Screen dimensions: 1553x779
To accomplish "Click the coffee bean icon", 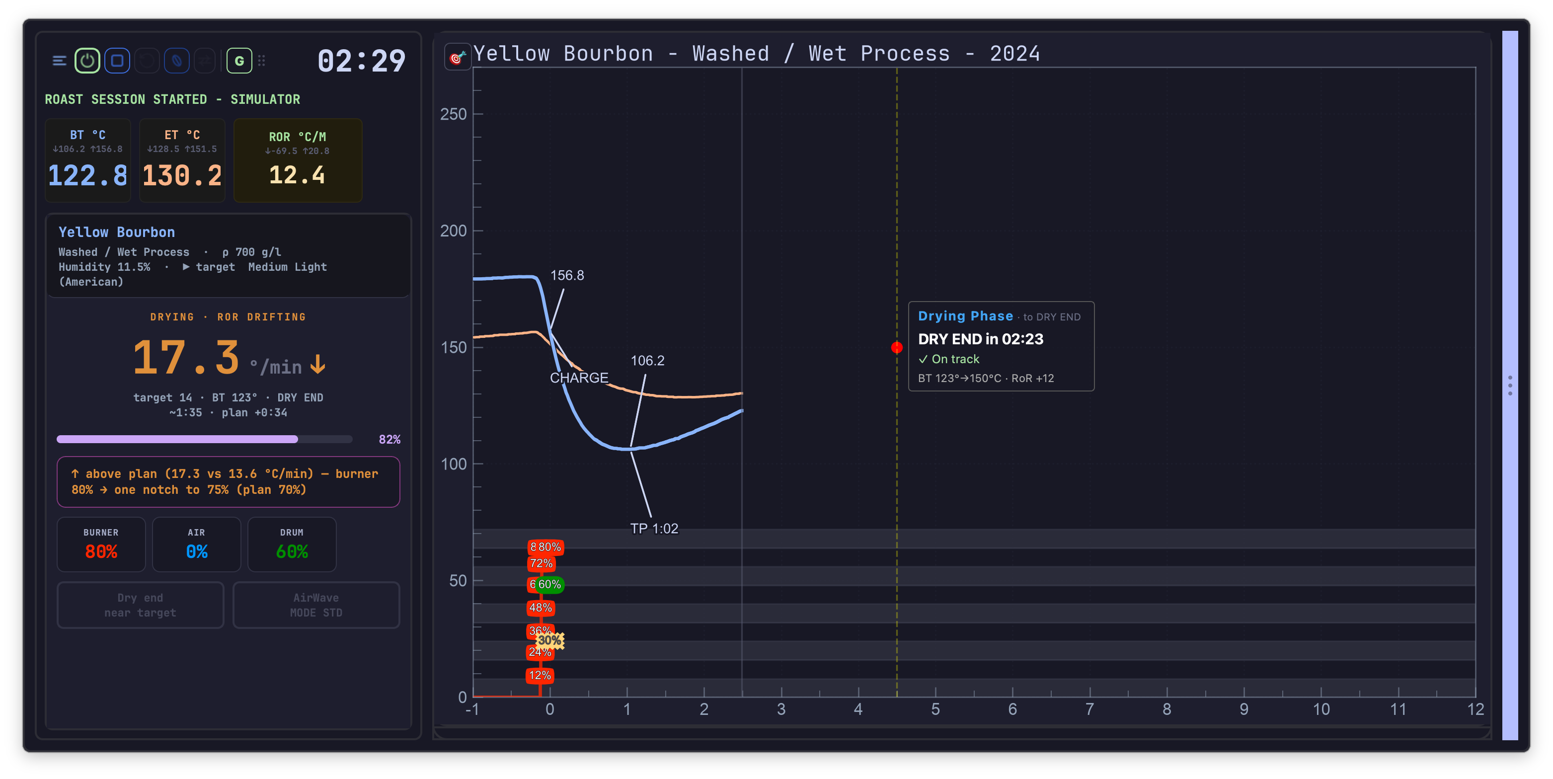I will click(177, 61).
